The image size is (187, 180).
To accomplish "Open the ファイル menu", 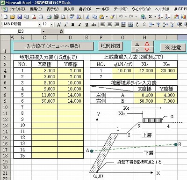I will point(17,9).
